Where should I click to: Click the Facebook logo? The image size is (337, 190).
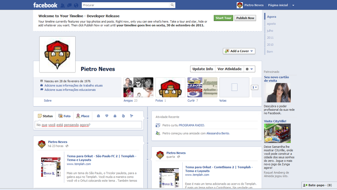tap(45, 5)
